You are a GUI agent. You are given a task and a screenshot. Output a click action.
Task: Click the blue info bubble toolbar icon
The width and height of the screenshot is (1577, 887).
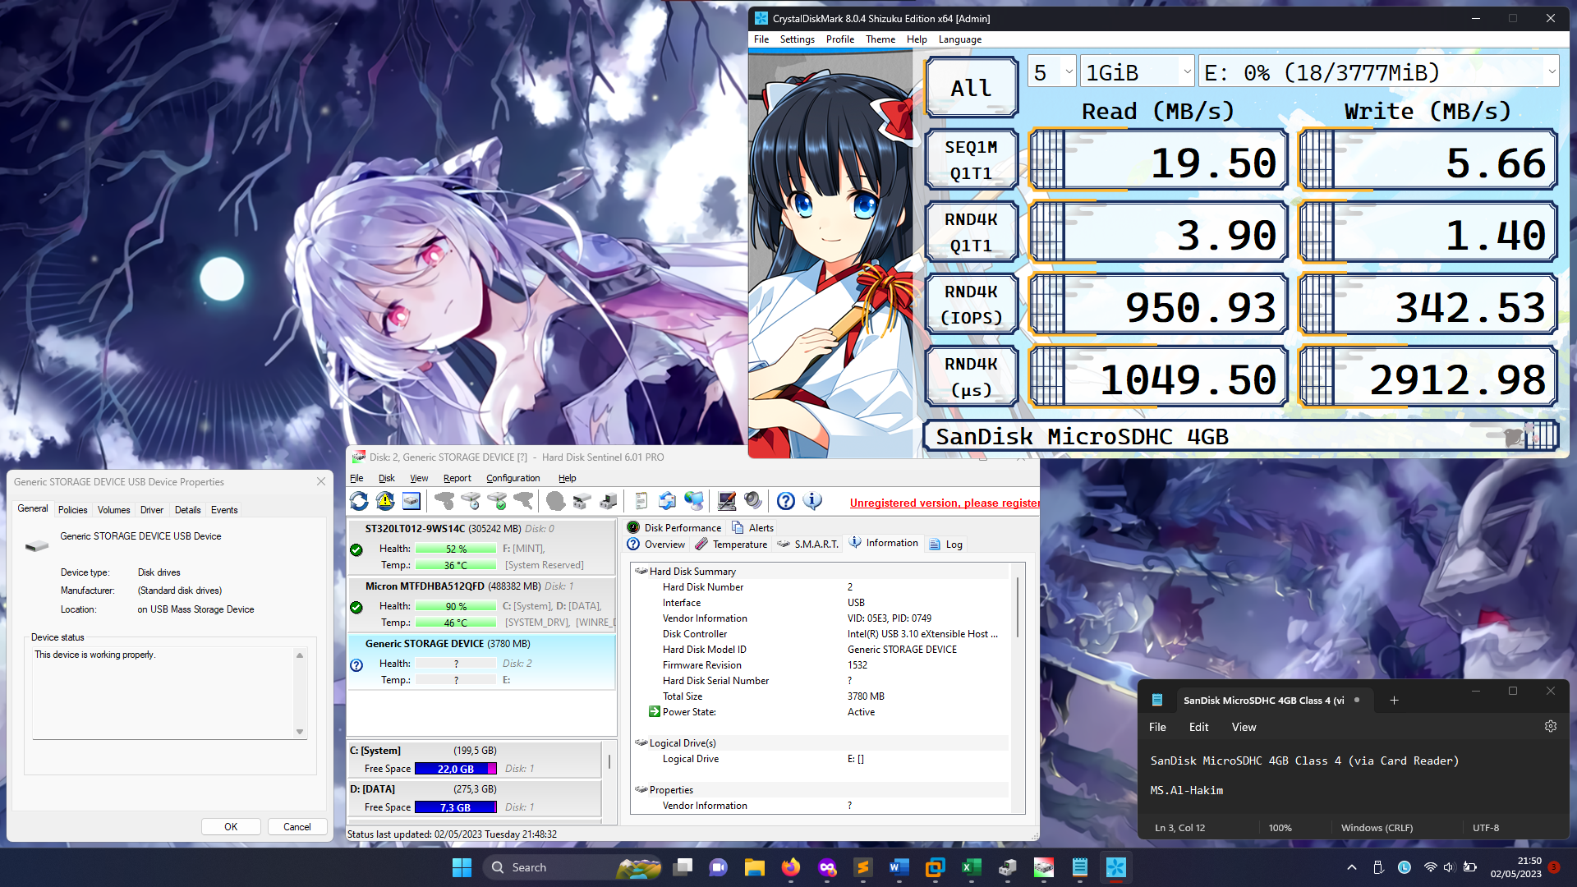[x=812, y=501]
